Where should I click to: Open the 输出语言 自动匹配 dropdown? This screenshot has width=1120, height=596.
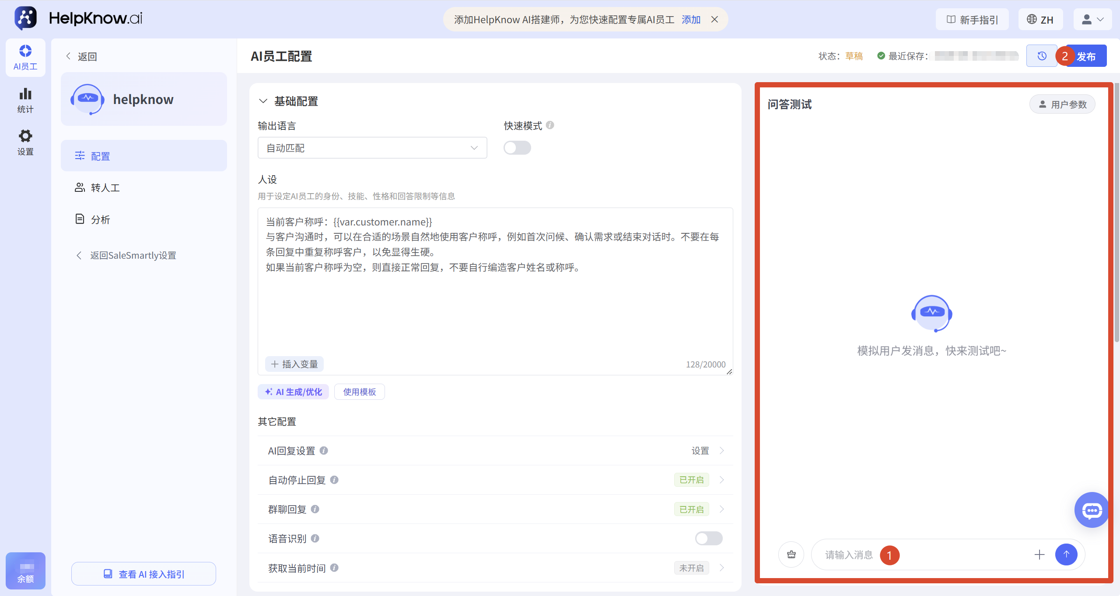coord(372,148)
